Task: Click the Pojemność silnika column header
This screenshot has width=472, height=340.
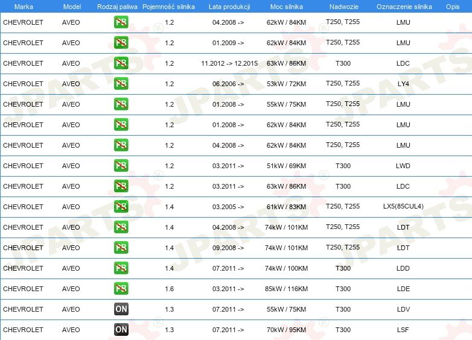Action: [x=168, y=6]
